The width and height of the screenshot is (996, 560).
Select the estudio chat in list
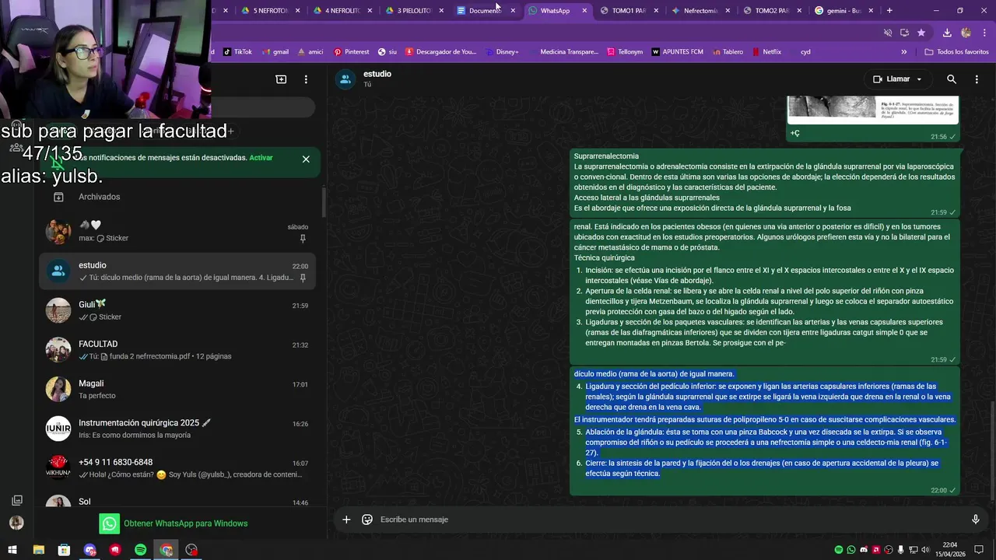[x=177, y=271]
